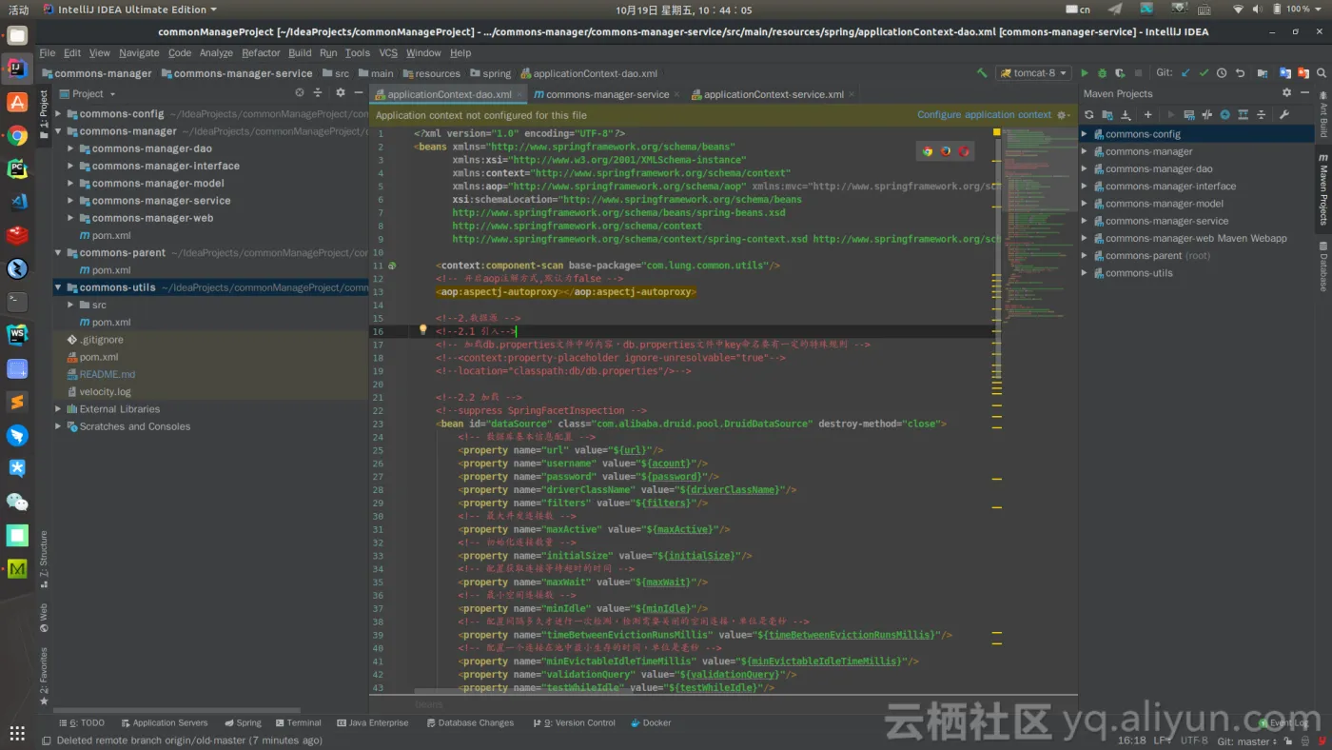The image size is (1332, 750).
Task: Expand External Libraries node
Action: (x=58, y=409)
